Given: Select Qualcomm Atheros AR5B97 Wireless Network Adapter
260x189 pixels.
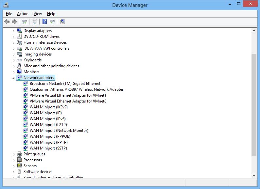Looking at the screenshot, I should coord(77,89).
